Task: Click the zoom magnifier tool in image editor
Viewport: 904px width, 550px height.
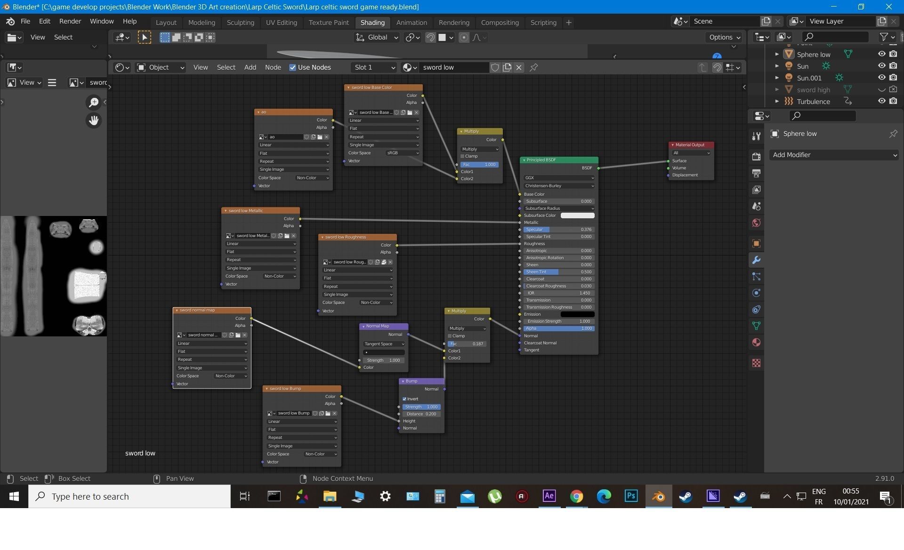Action: (x=94, y=102)
